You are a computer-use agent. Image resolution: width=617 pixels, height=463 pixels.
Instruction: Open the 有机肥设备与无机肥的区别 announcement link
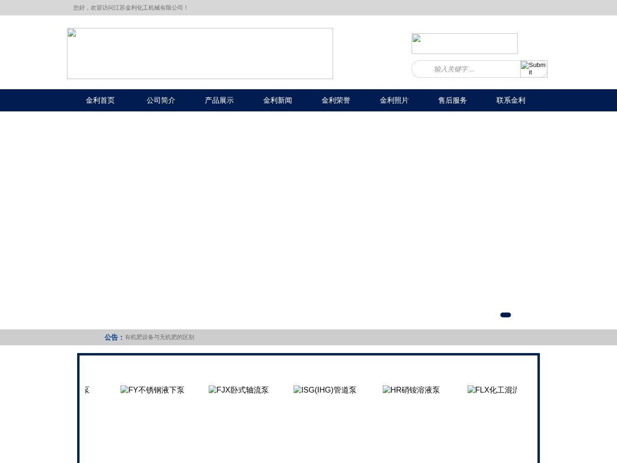pos(160,337)
